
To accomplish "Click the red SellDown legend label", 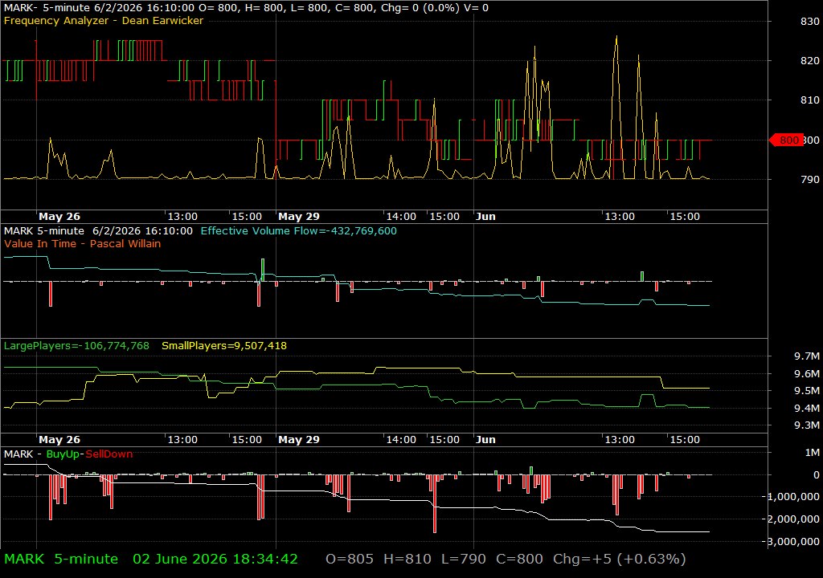I will coord(109,454).
